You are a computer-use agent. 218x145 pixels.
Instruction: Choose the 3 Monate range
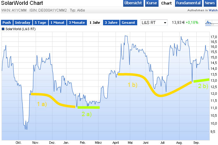click(77, 23)
